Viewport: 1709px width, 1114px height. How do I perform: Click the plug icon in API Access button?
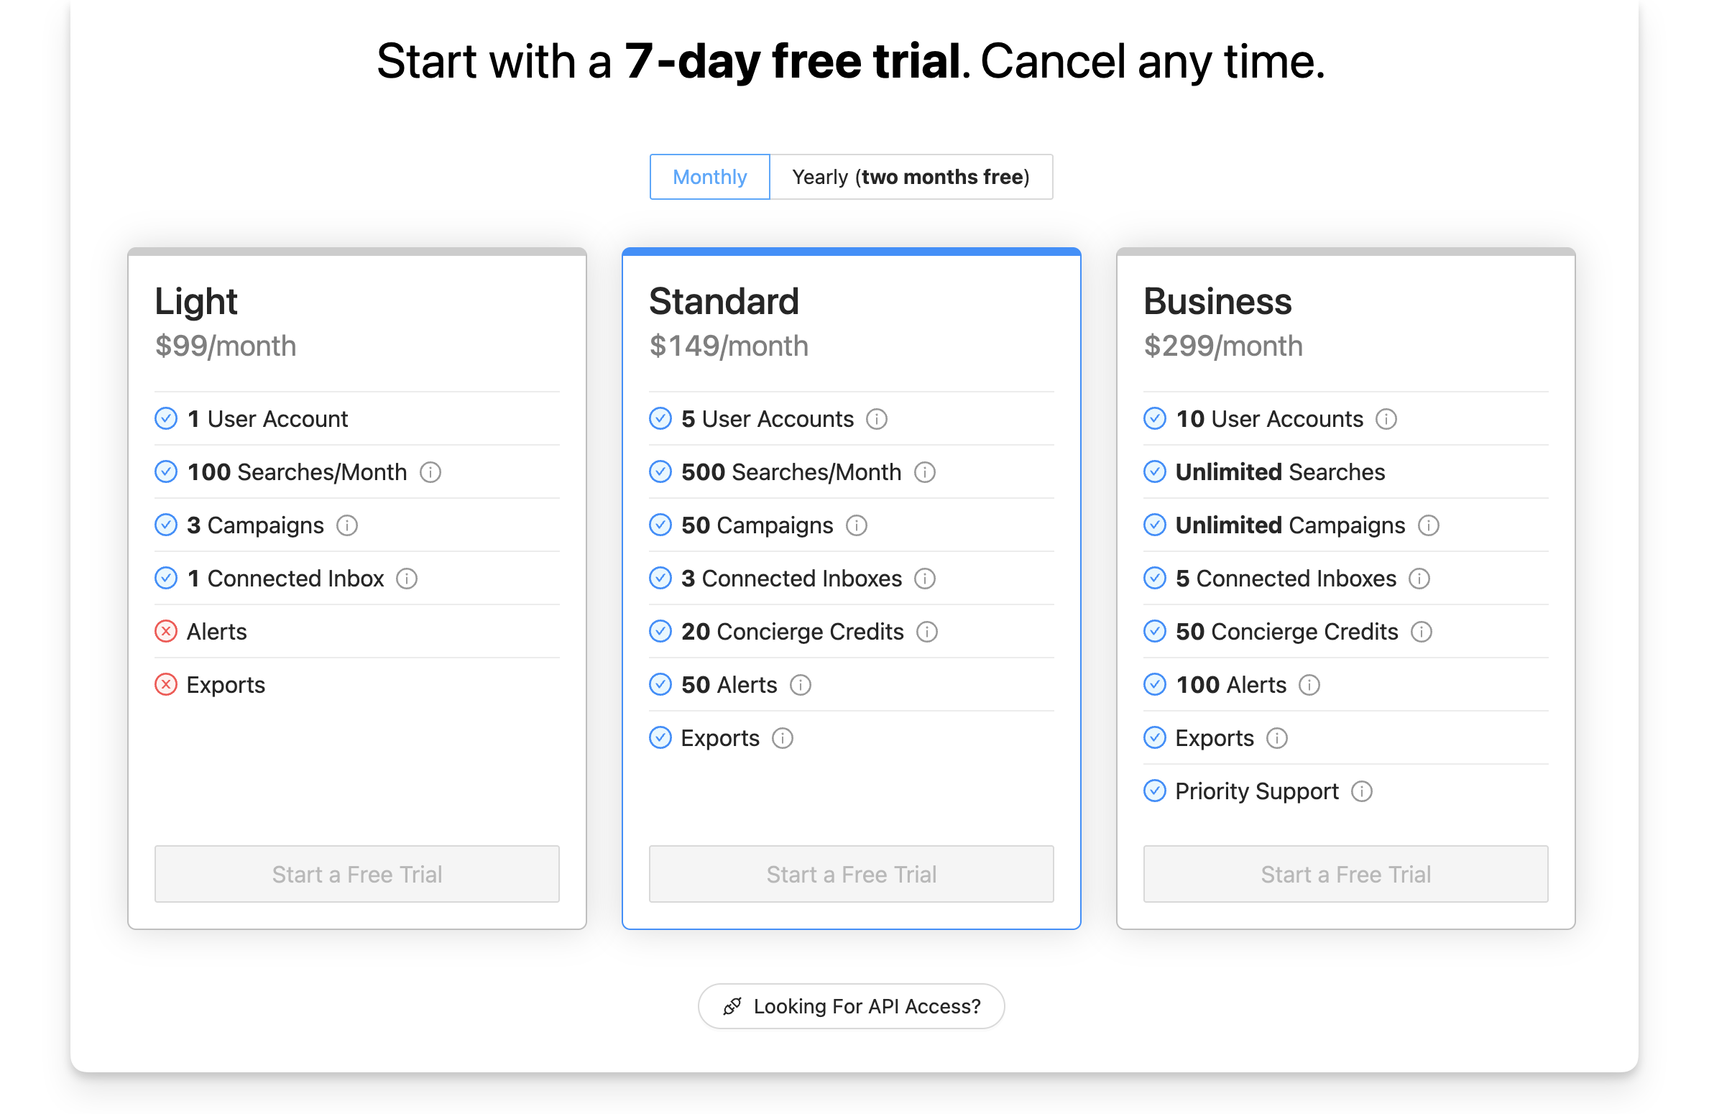pos(732,1006)
